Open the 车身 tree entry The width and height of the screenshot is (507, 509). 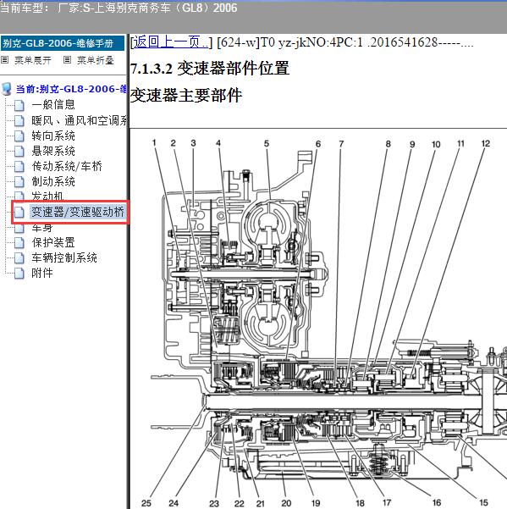[42, 228]
